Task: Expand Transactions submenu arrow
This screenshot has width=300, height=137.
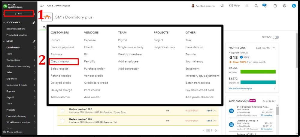Action: [35, 60]
